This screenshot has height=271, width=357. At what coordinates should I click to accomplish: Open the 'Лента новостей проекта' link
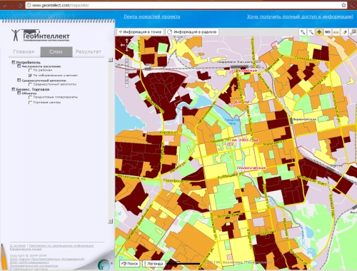(151, 16)
